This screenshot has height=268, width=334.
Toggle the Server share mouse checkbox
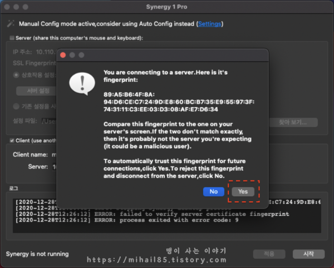coord(12,38)
